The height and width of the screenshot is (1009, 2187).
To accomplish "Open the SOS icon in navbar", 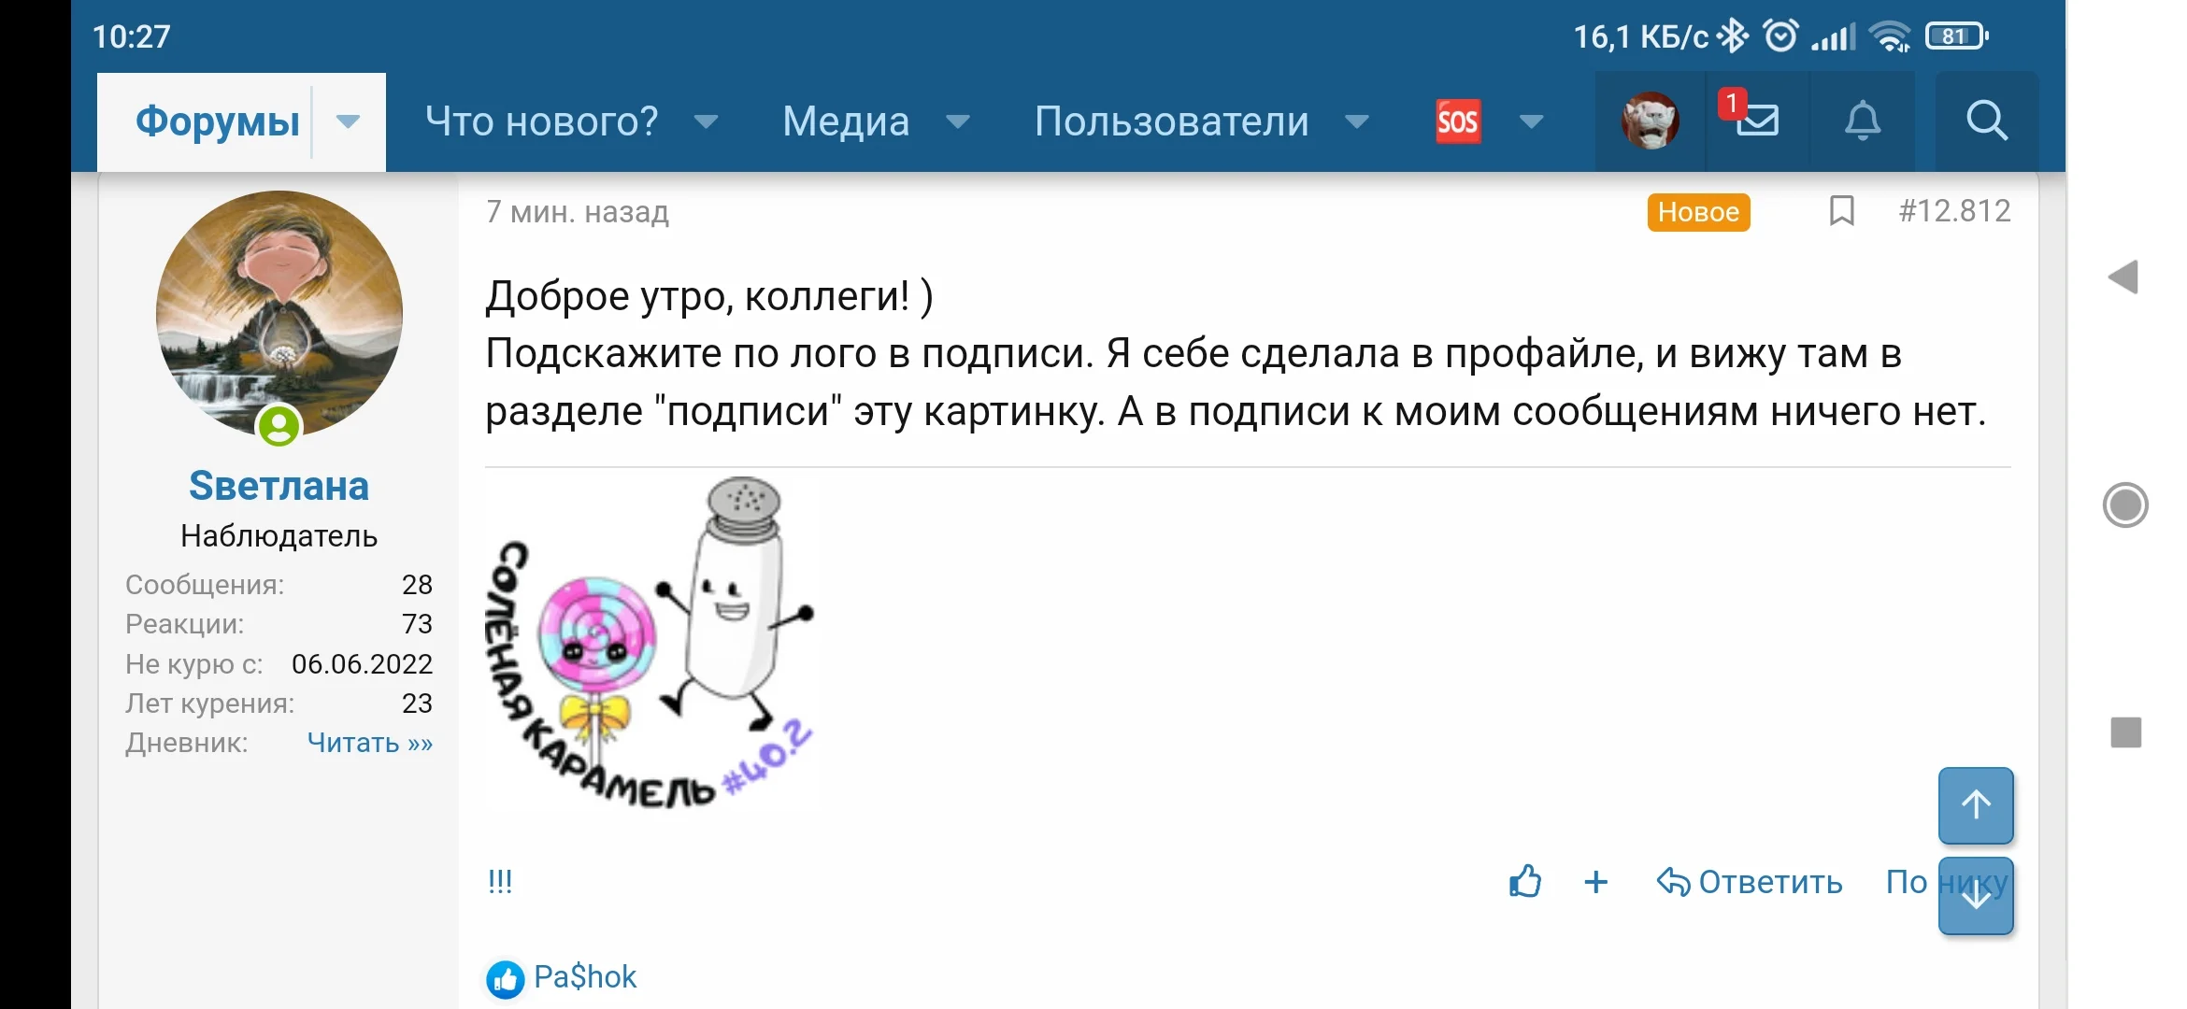I will (1458, 121).
